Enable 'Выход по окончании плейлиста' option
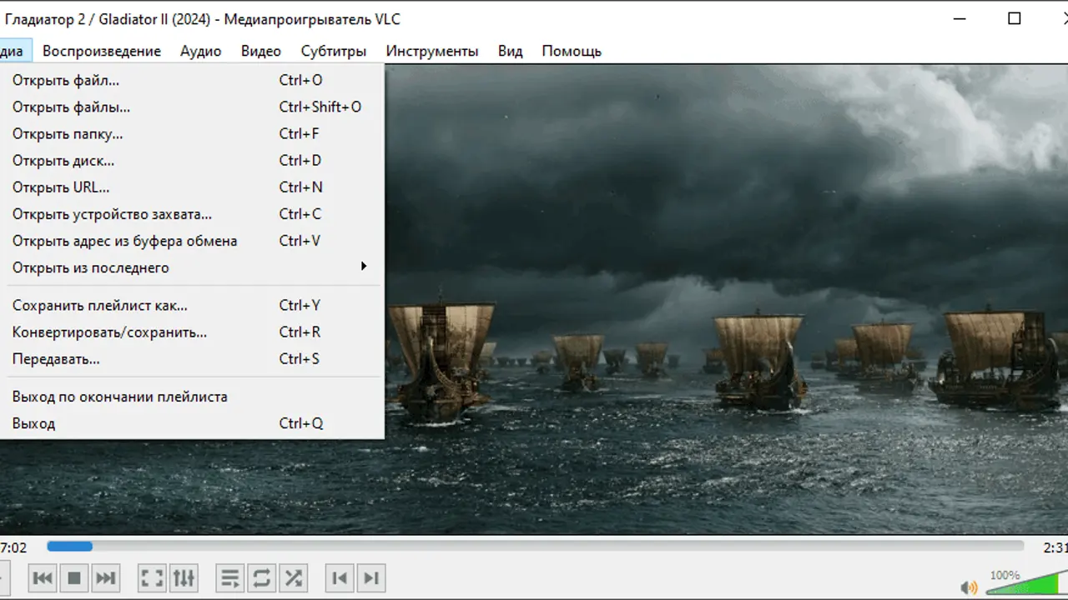 (x=119, y=397)
